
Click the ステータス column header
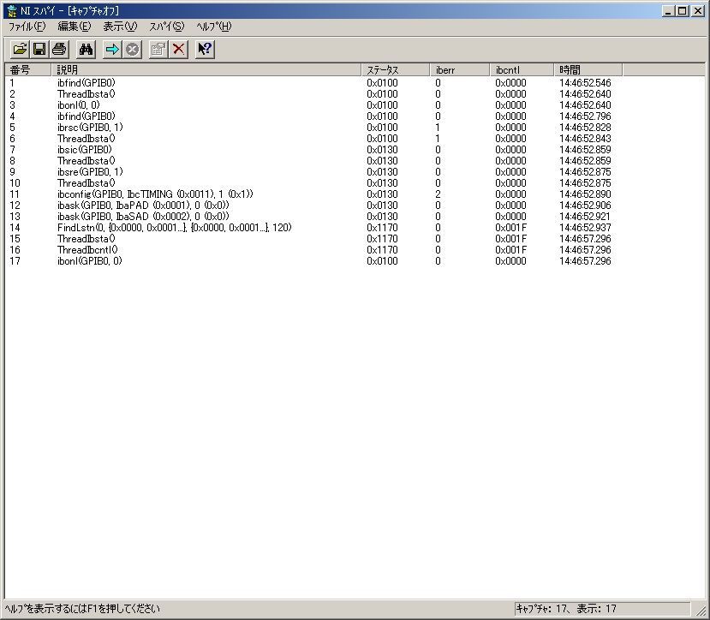(x=396, y=69)
